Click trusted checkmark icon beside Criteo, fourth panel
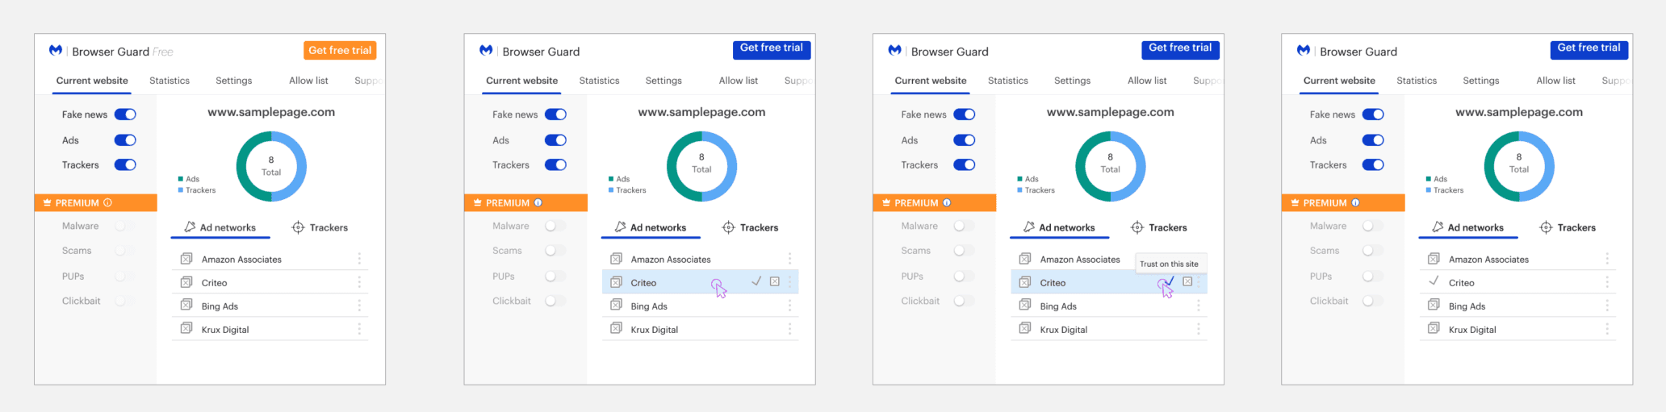The height and width of the screenshot is (412, 1666). (x=1434, y=281)
